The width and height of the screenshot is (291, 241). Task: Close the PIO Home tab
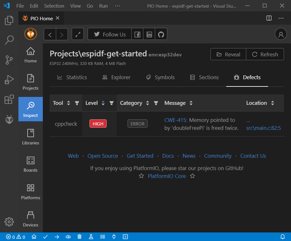(x=57, y=18)
